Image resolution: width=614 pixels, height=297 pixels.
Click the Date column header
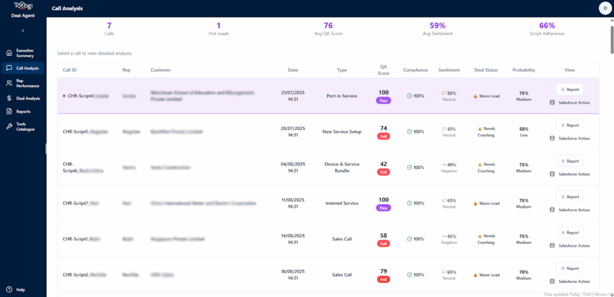[x=293, y=70]
